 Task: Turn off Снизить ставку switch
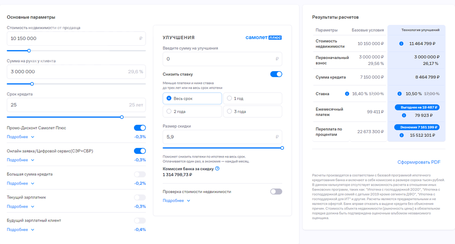(x=276, y=74)
